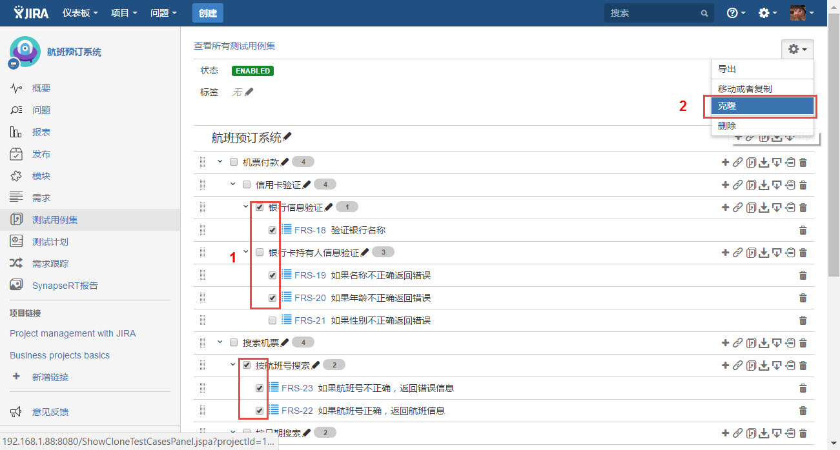Click the download-to-tray icon in the 按航班号搜索 row
Image resolution: width=840 pixels, height=450 pixels.
pos(764,366)
